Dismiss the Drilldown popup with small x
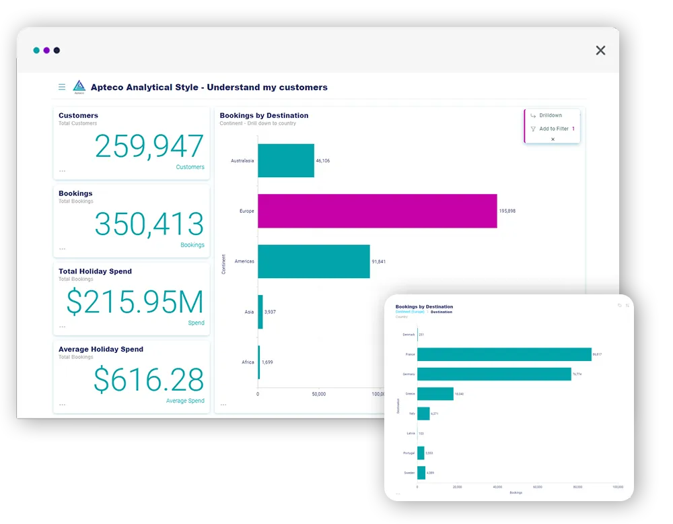The width and height of the screenshot is (673, 524). click(553, 139)
